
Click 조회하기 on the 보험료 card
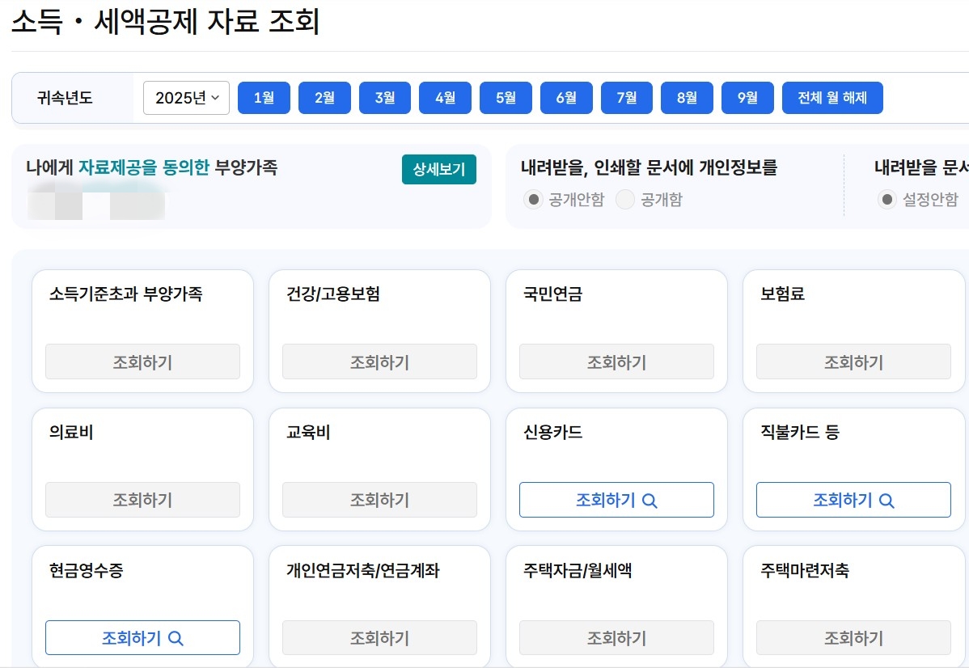pos(853,361)
